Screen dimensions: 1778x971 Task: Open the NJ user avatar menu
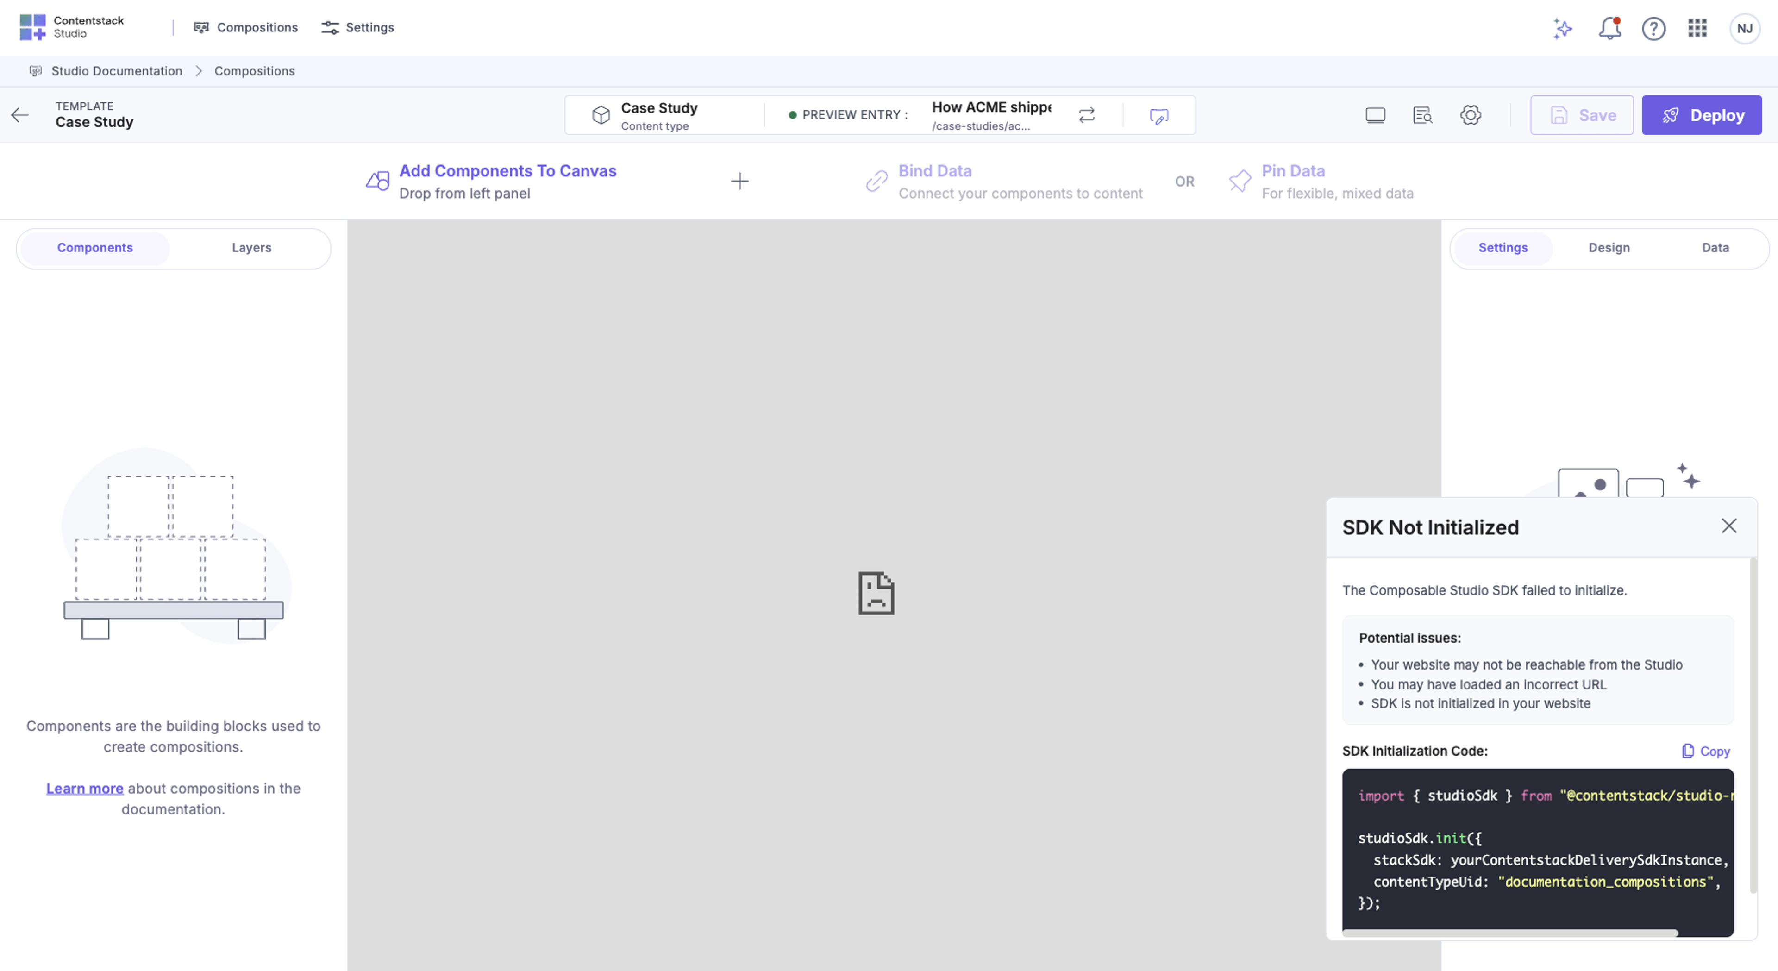[1744, 28]
